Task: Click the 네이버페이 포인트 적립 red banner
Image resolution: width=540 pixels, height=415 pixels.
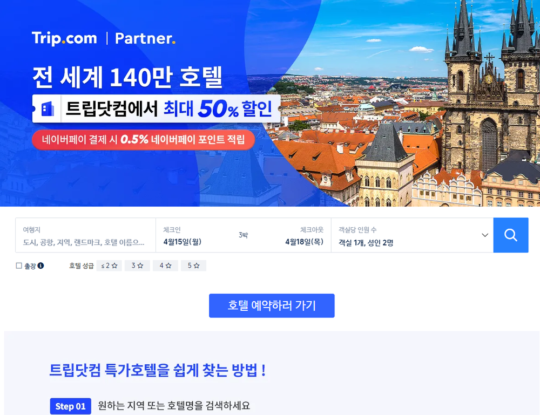Action: click(143, 140)
